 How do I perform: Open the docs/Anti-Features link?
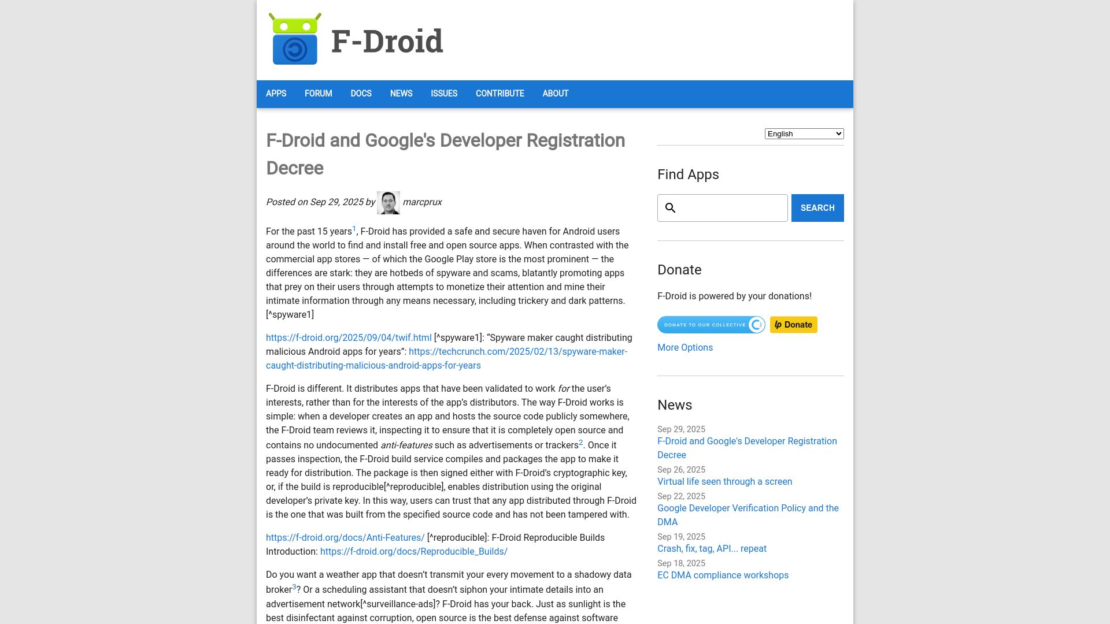coord(345,538)
